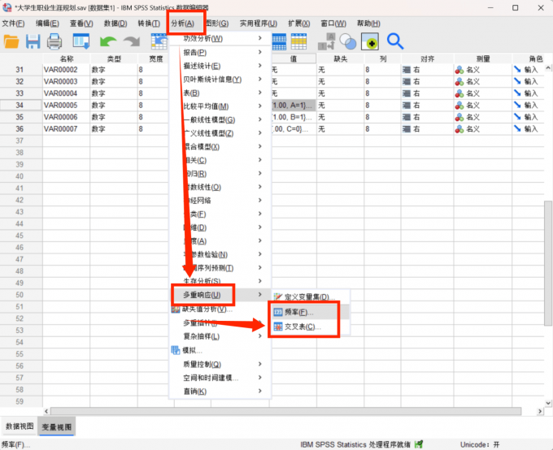Print using the printer toolbar icon
Screen dimensions: 553x450
click(x=54, y=41)
